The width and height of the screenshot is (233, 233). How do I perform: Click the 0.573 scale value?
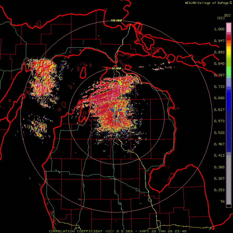[x=219, y=121]
